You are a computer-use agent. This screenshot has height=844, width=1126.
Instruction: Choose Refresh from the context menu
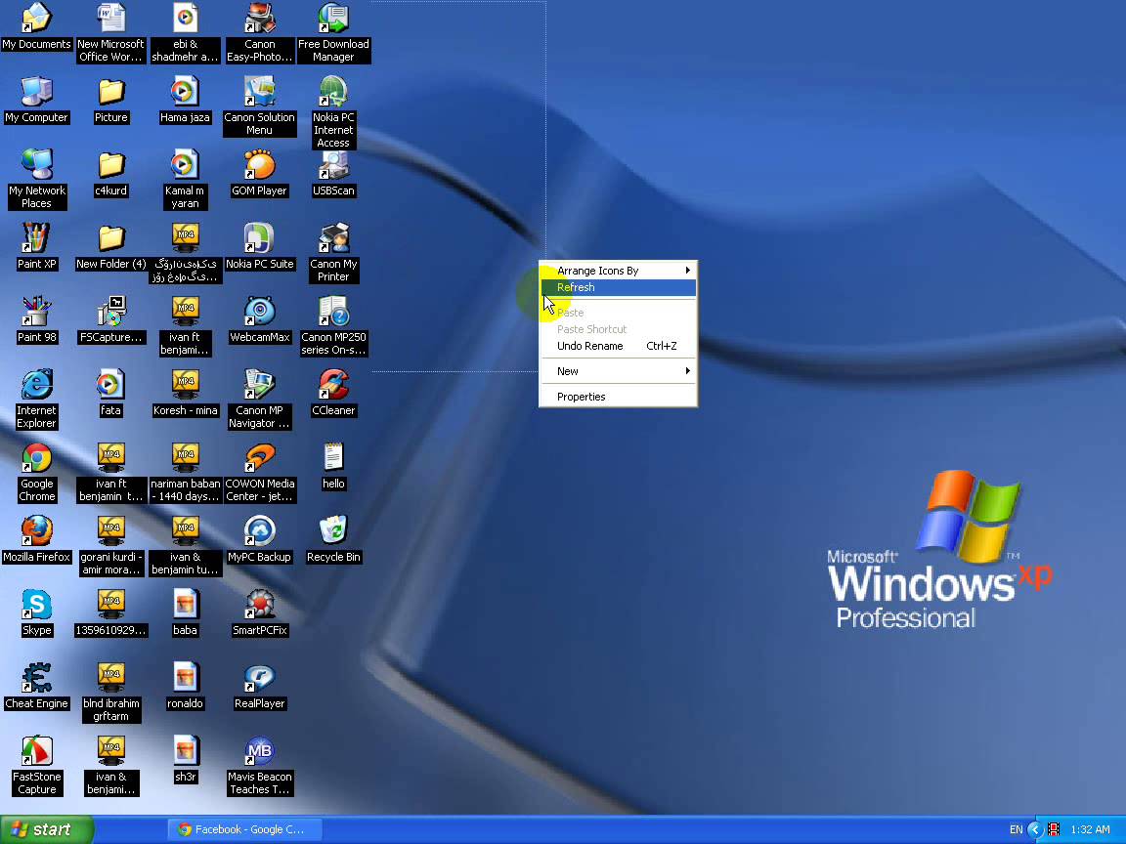pyautogui.click(x=618, y=287)
